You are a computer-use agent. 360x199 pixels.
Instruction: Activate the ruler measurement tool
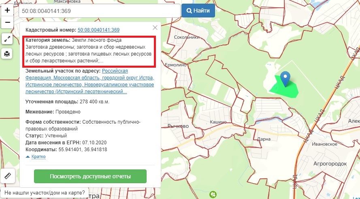point(7,175)
